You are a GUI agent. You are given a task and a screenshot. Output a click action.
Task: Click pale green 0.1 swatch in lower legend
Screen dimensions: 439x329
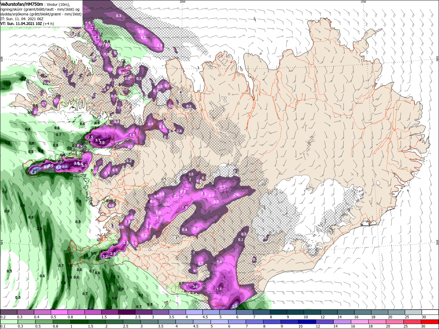(x=9, y=322)
